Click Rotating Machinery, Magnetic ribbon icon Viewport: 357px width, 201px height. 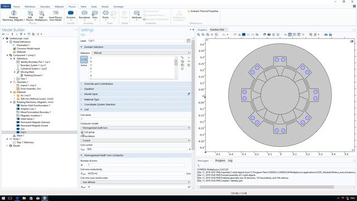[13, 16]
